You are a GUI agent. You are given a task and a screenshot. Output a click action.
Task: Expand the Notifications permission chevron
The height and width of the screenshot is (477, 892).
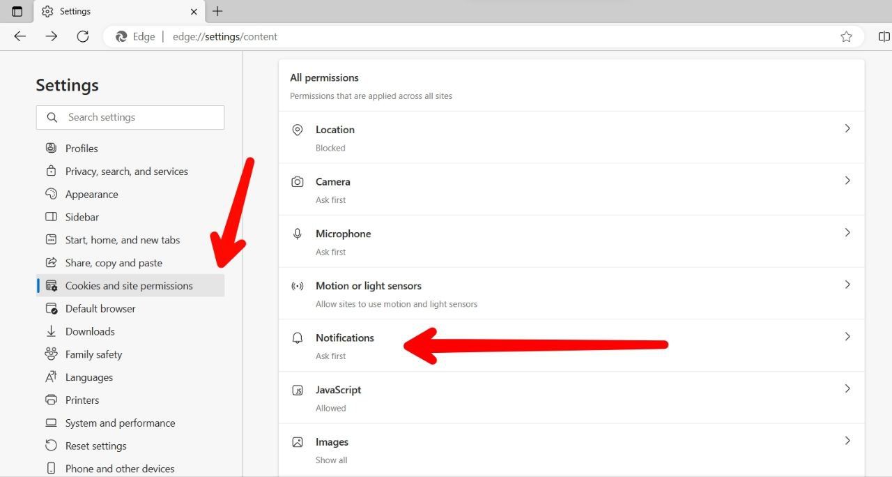(x=847, y=336)
